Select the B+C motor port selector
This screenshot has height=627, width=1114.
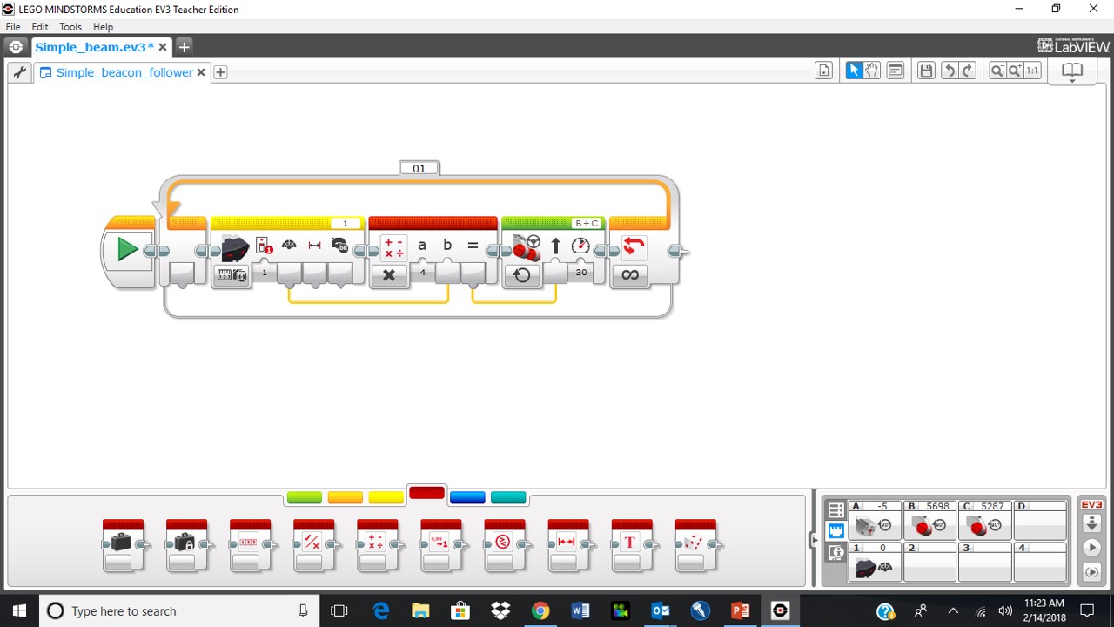586,224
